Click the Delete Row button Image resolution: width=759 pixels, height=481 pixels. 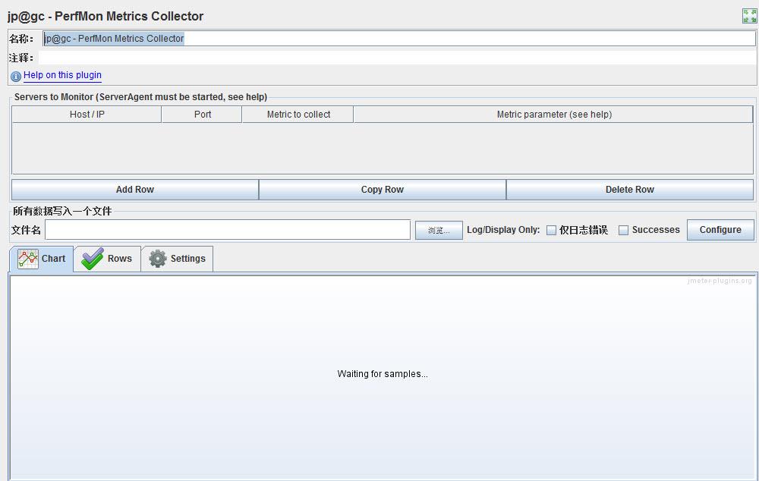click(x=630, y=190)
